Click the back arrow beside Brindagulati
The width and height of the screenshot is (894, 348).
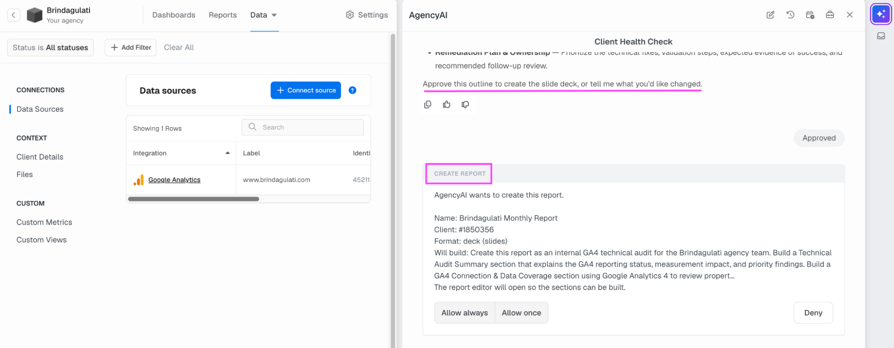click(13, 15)
